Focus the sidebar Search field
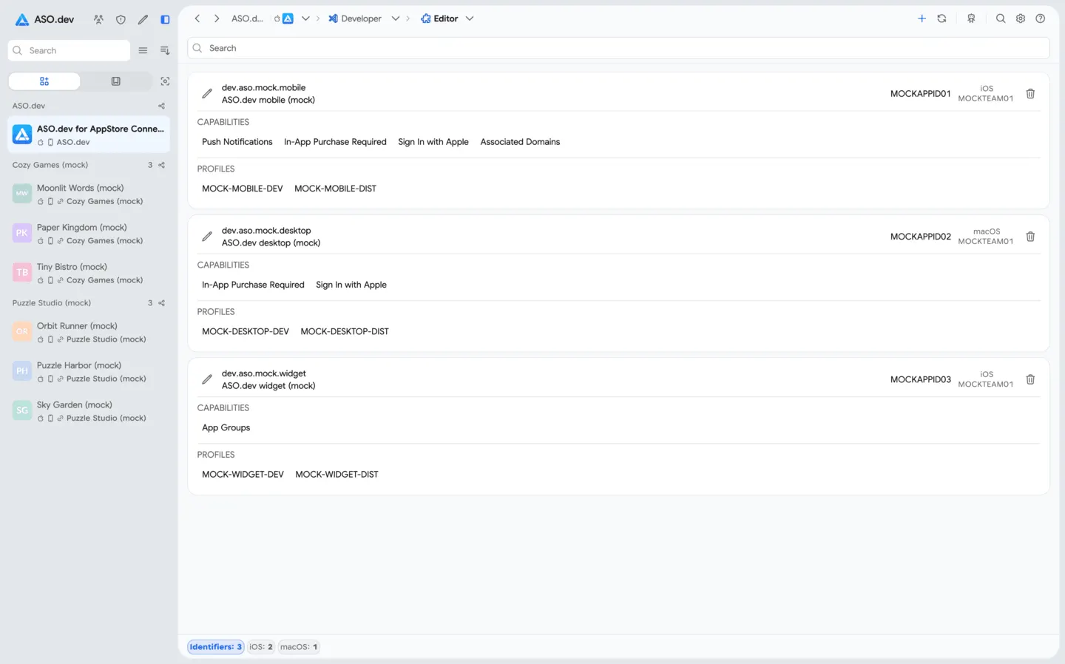 (69, 50)
